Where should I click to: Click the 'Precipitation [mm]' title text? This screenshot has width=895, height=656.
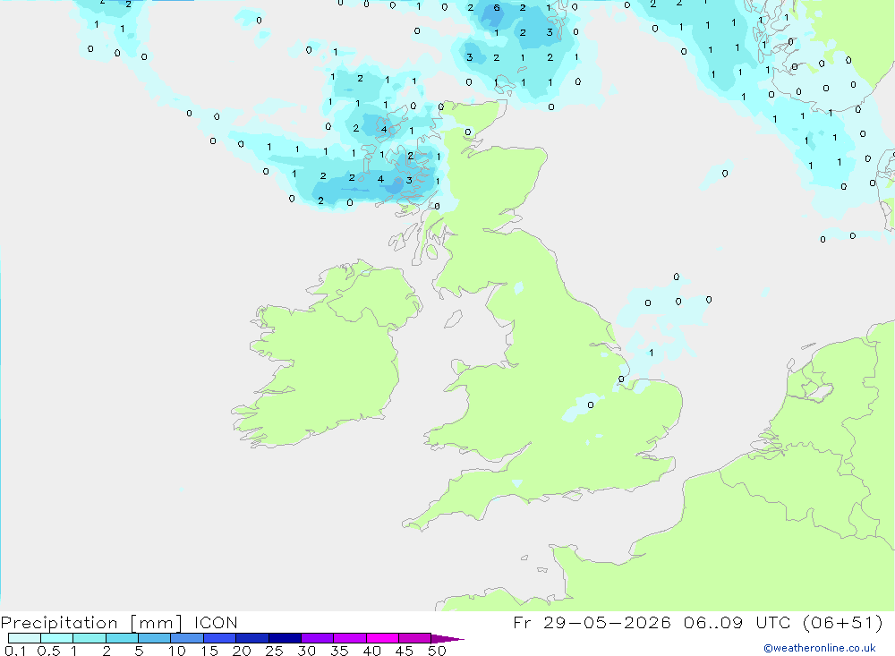(x=92, y=622)
